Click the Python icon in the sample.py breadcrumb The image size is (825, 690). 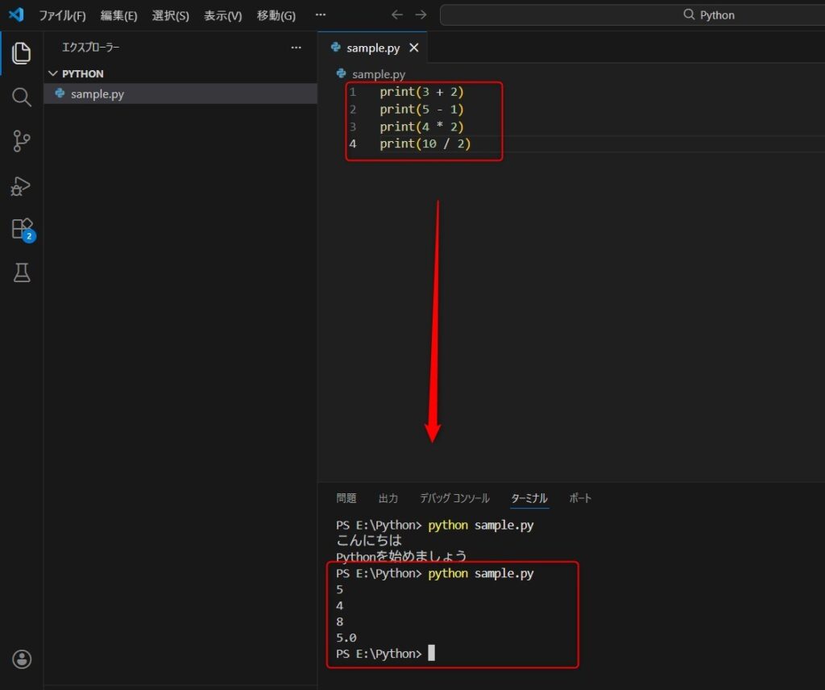(340, 73)
